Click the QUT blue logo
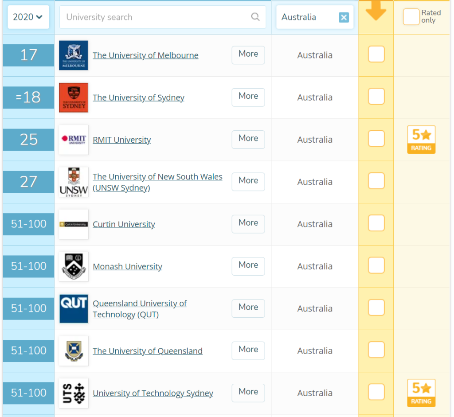The width and height of the screenshot is (454, 417). [73, 308]
